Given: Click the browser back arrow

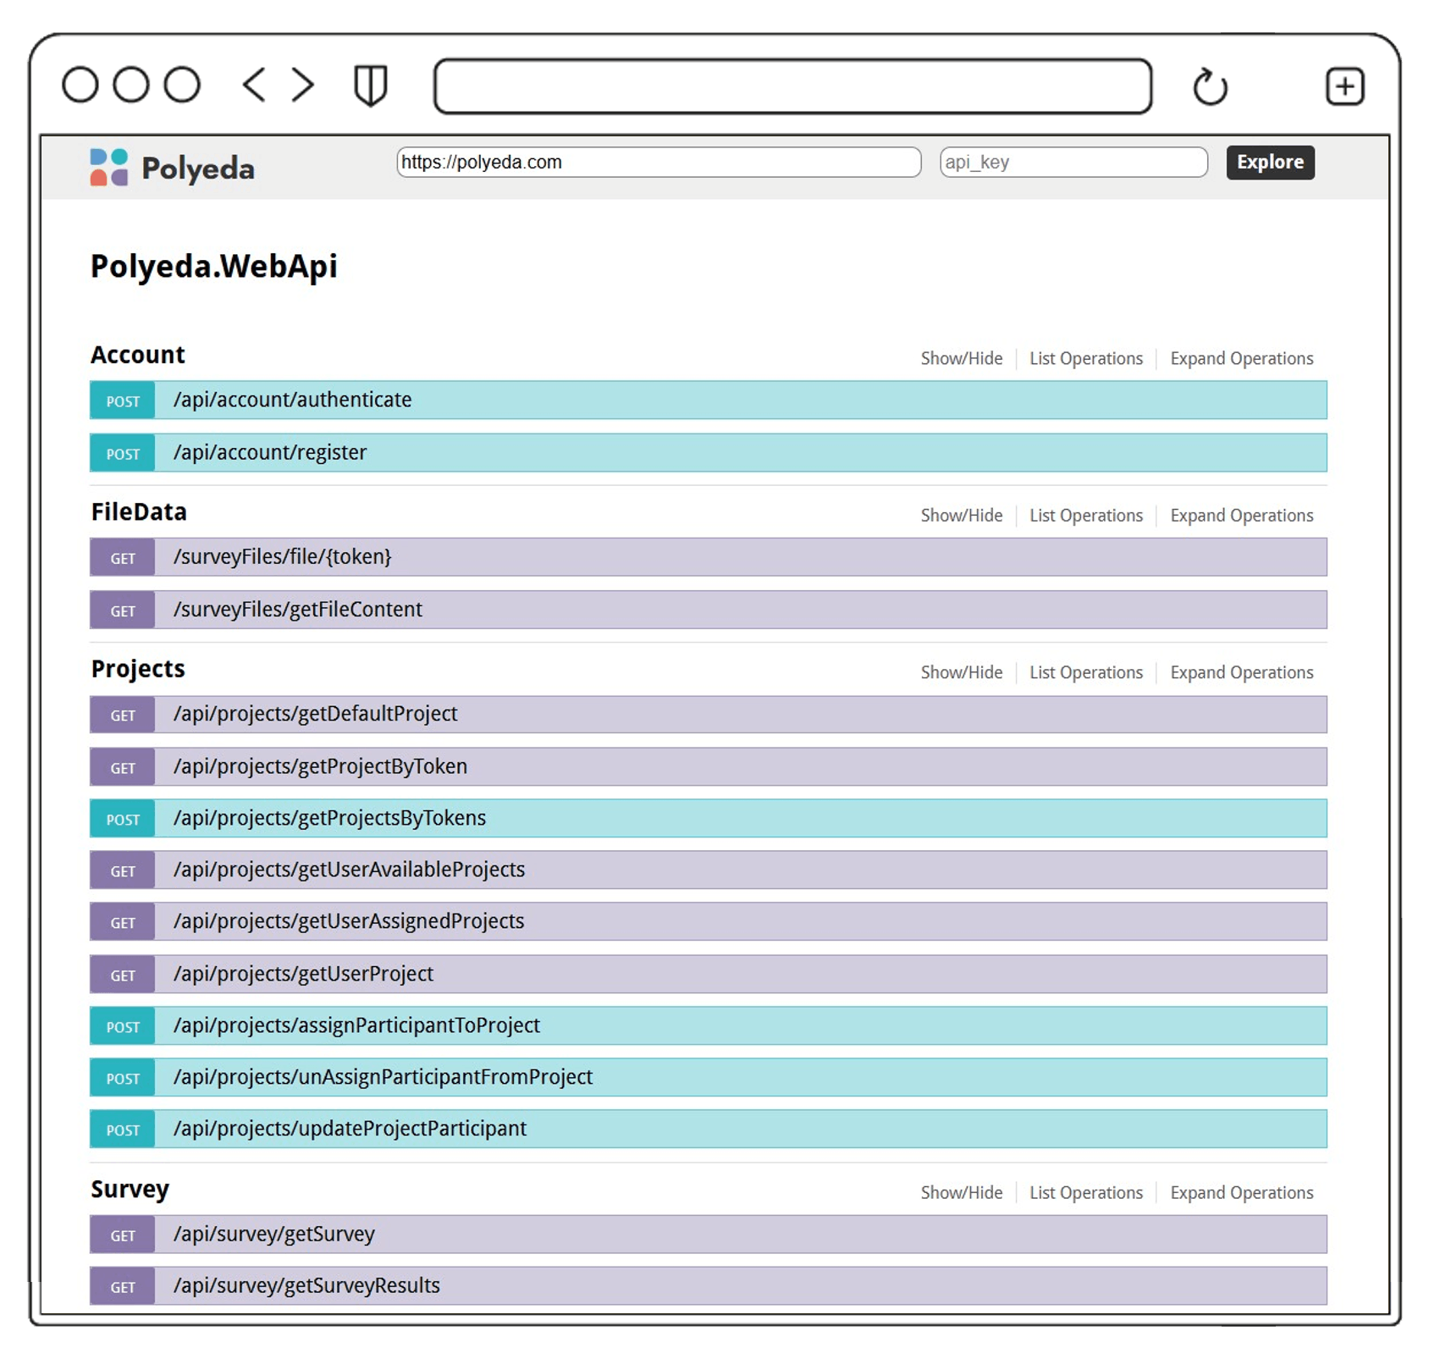Looking at the screenshot, I should point(253,85).
